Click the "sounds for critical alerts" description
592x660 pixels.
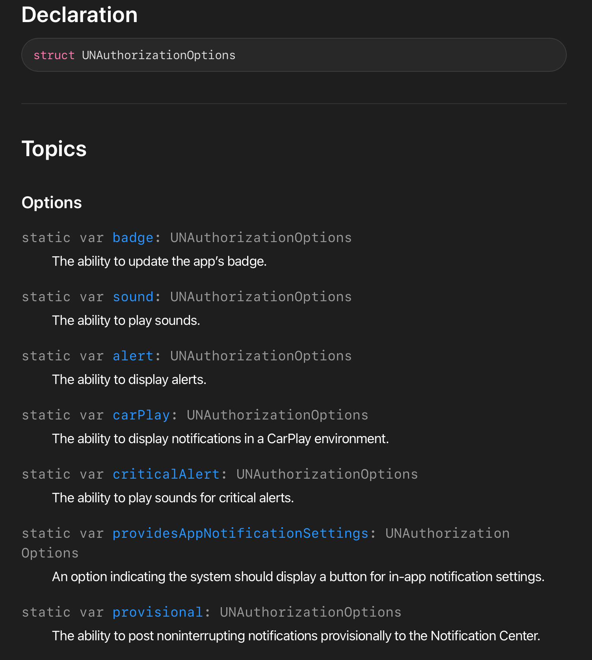tap(173, 498)
